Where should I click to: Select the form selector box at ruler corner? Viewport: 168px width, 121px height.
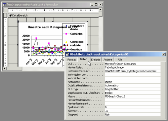(x=5, y=10)
